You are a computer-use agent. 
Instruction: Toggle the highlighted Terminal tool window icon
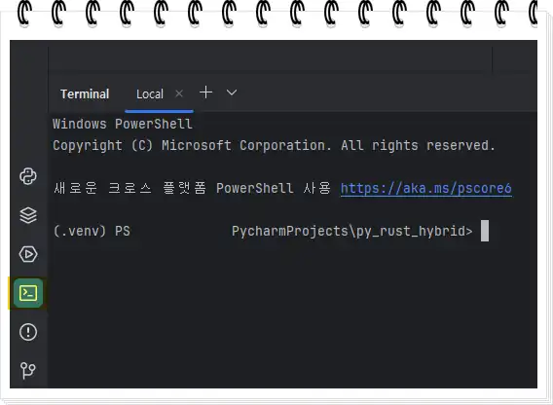click(x=28, y=293)
